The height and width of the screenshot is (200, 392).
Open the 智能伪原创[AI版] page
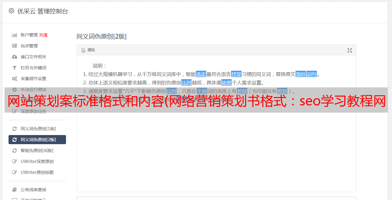(x=37, y=151)
